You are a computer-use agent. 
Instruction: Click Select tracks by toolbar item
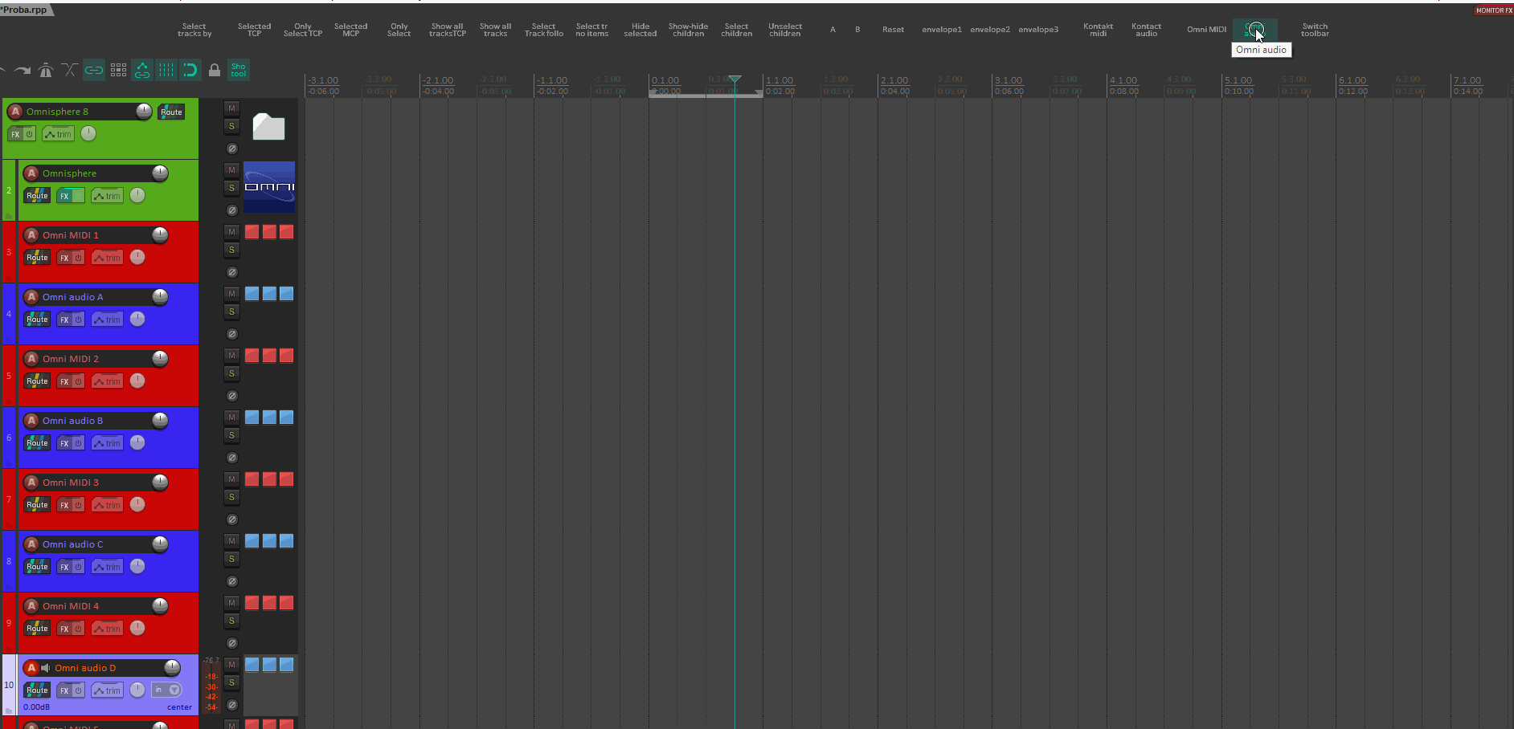coord(194,30)
